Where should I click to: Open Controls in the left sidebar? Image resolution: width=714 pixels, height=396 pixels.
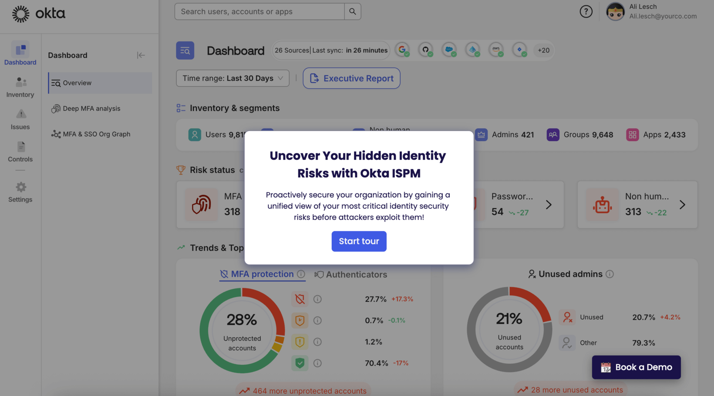20,152
